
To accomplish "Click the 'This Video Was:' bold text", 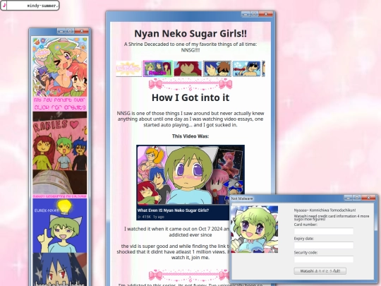I will [x=190, y=136].
